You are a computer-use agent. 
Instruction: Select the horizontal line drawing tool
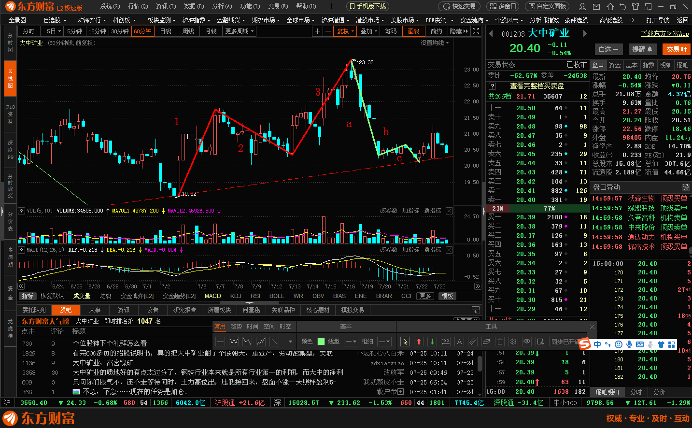220,342
